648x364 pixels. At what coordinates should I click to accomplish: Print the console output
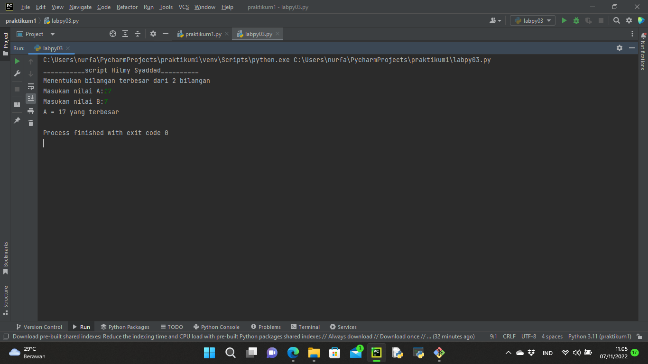[x=31, y=110]
